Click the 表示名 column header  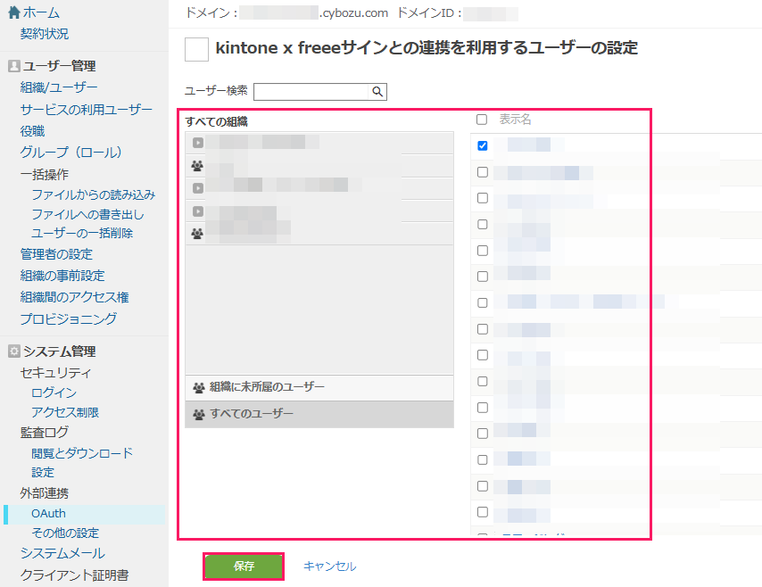[515, 120]
